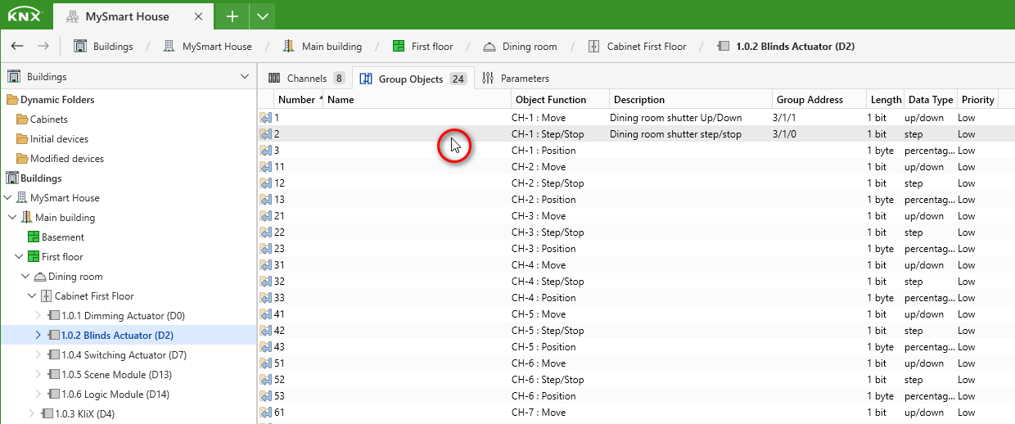Image resolution: width=1015 pixels, height=424 pixels.
Task: Open Buildings breadcrumb
Action: tap(103, 47)
